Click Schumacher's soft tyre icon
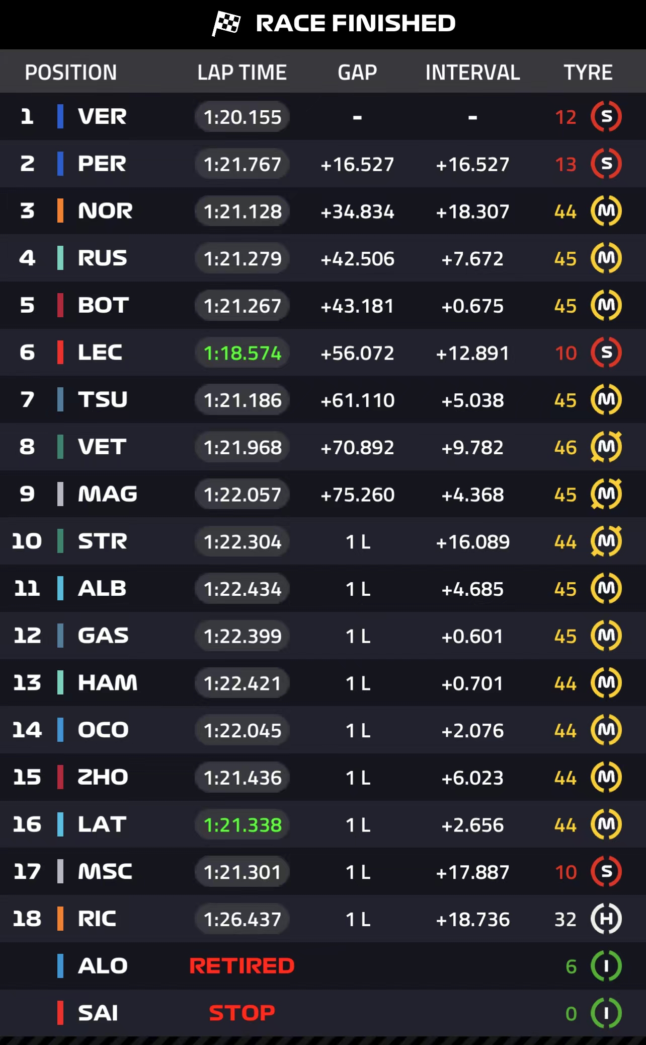 [x=606, y=872]
